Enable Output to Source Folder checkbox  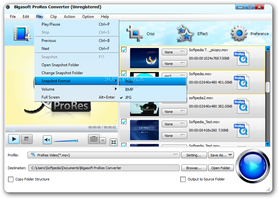(x=183, y=179)
